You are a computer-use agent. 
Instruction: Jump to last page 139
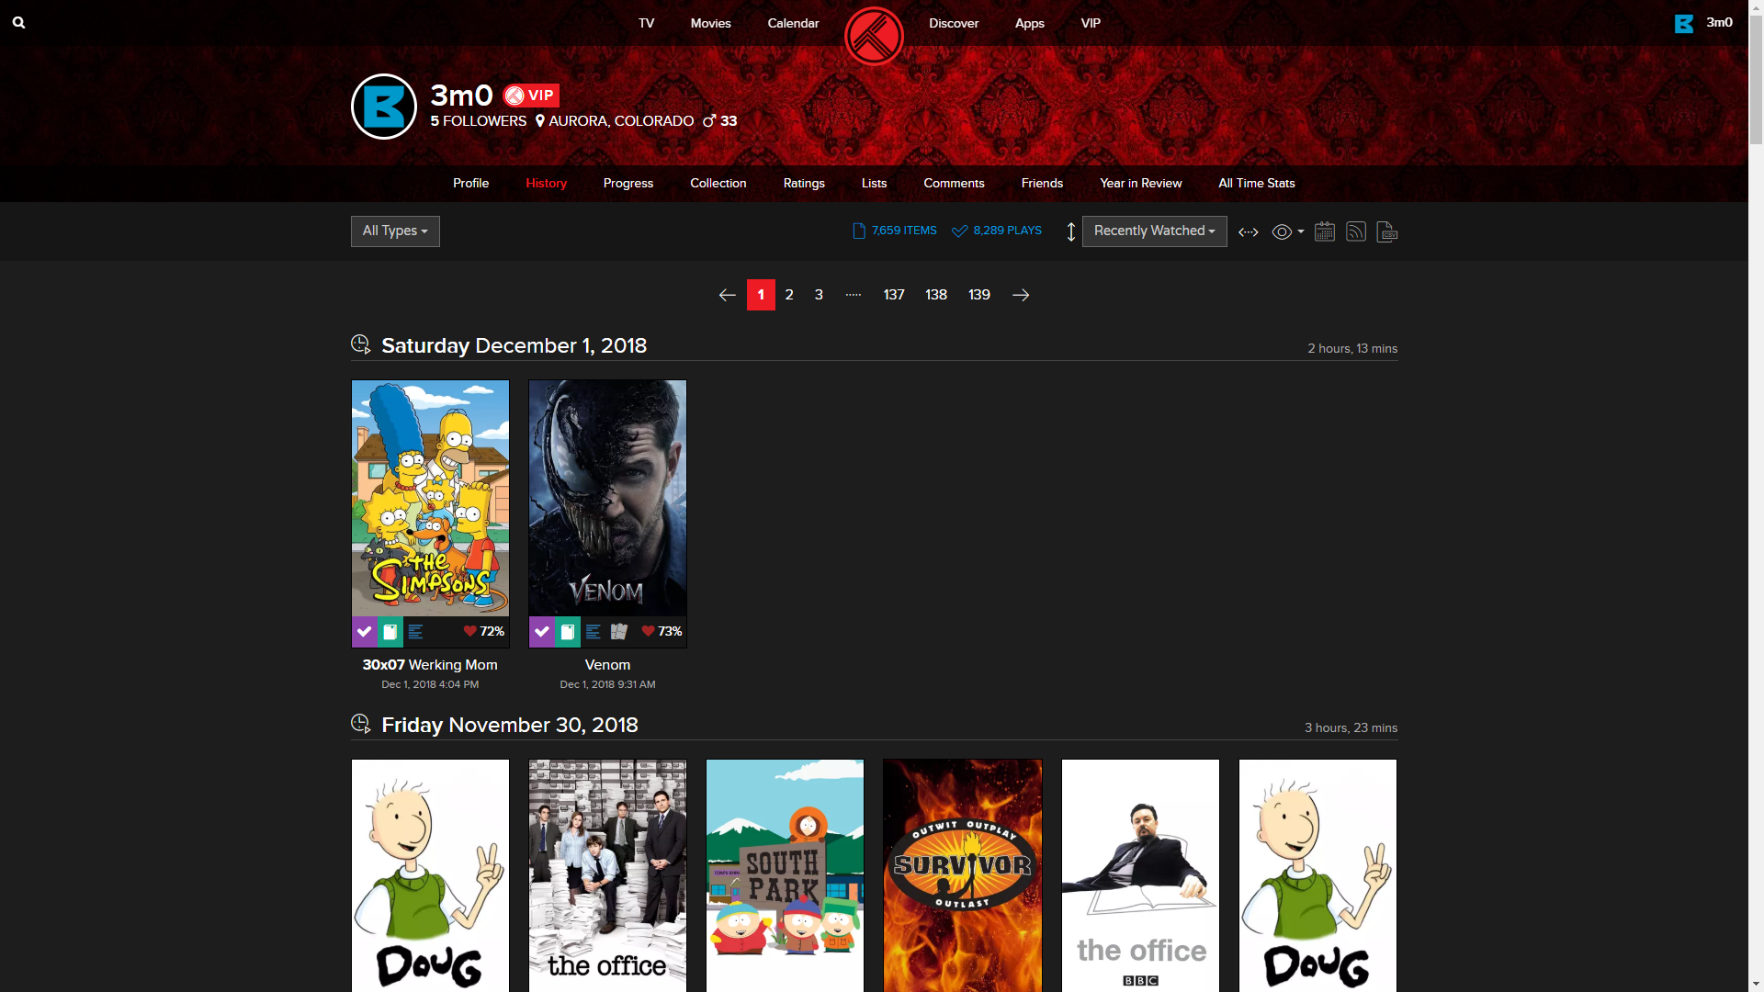pos(979,295)
